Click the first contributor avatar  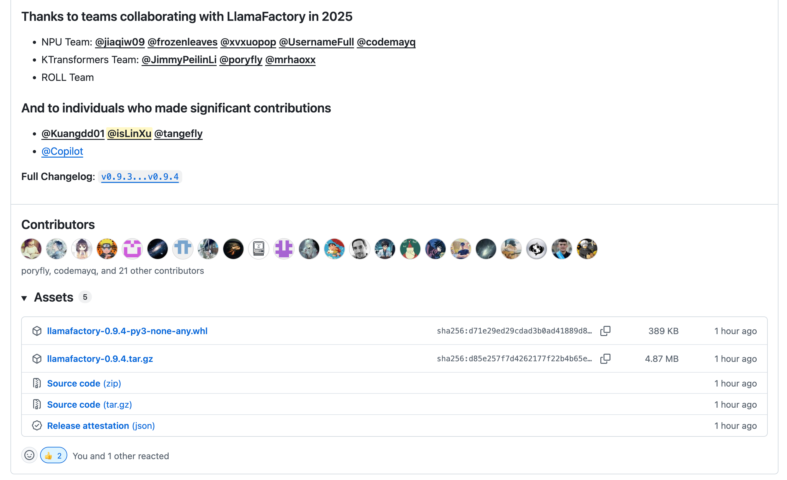click(x=31, y=249)
